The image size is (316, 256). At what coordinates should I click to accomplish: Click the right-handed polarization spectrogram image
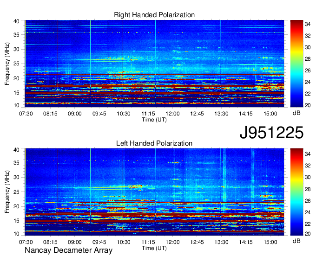coord(154,64)
